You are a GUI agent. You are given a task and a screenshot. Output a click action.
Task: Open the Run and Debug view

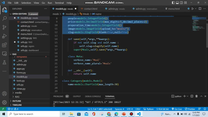pos(4,36)
